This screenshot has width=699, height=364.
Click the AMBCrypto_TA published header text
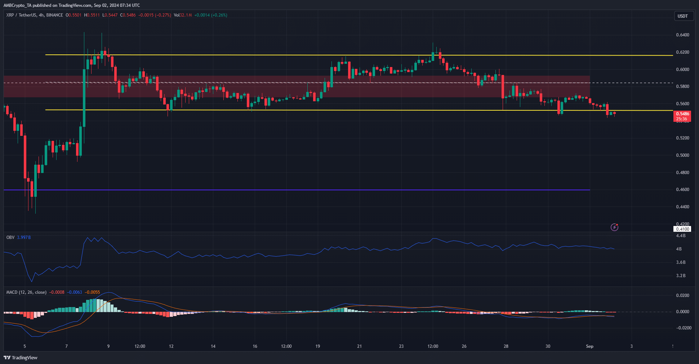click(x=72, y=5)
